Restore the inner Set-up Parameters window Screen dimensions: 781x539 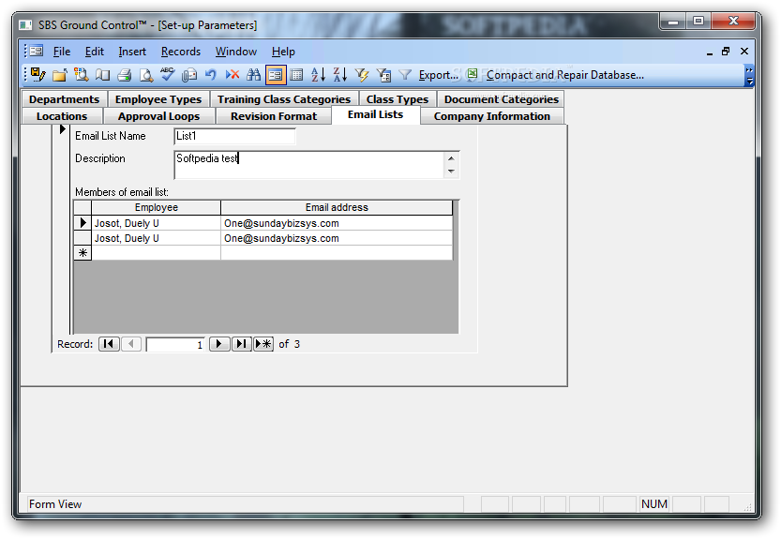(726, 51)
